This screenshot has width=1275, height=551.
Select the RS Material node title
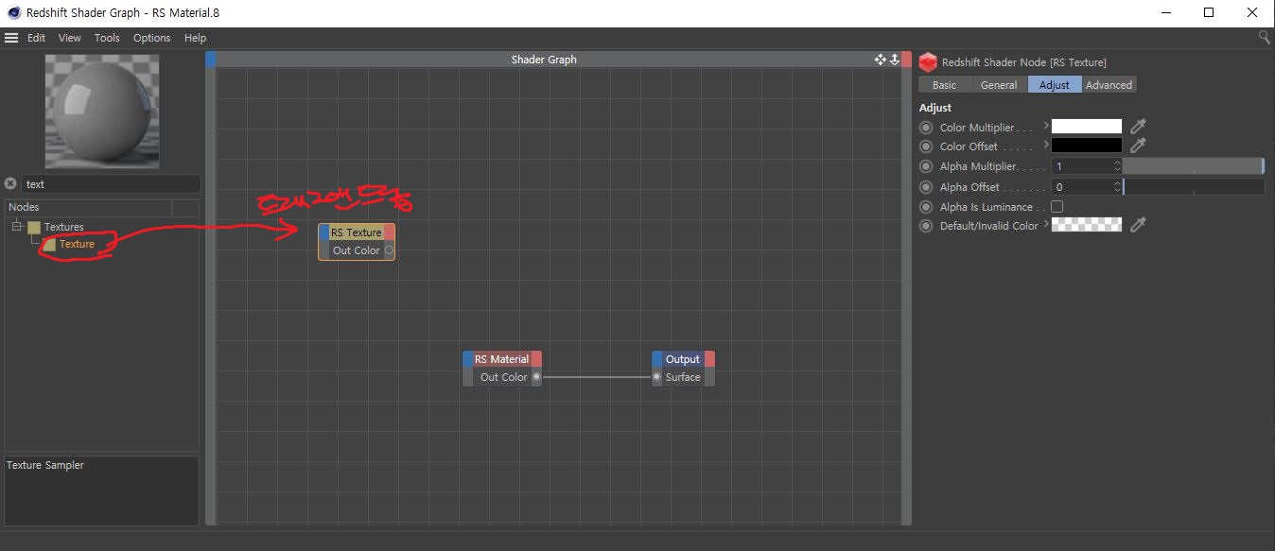click(501, 359)
